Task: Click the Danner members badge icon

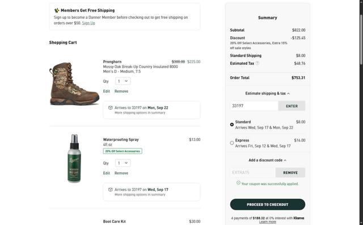Action: tap(57, 10)
